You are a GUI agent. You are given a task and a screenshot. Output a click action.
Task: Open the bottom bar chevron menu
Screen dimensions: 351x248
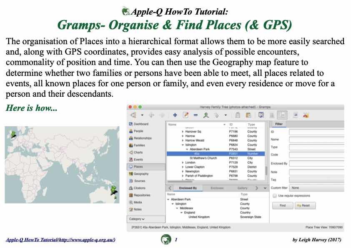265,188
